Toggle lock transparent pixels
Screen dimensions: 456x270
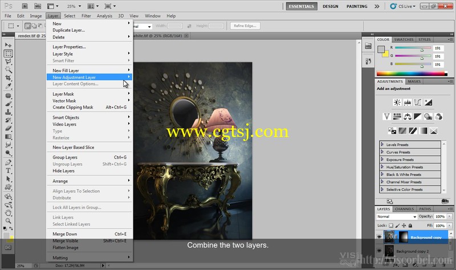tap(391, 225)
